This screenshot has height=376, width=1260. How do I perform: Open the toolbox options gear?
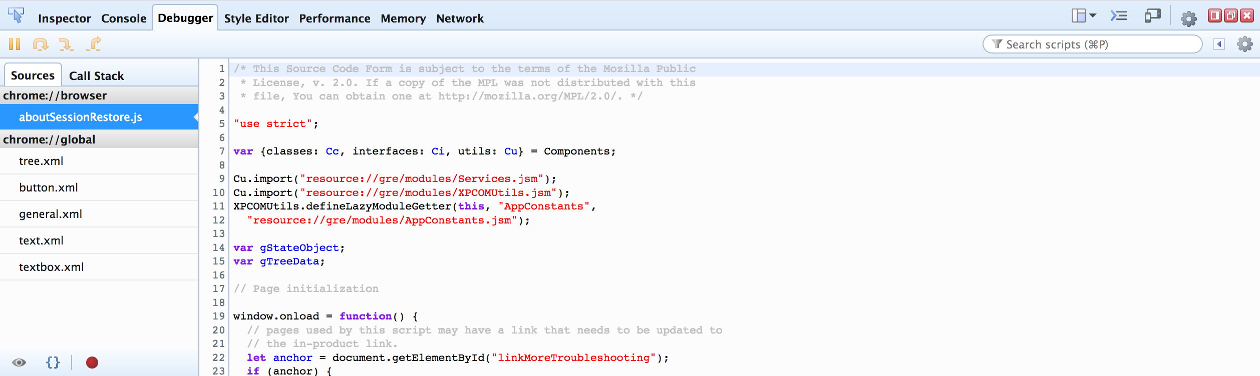[x=1189, y=18]
